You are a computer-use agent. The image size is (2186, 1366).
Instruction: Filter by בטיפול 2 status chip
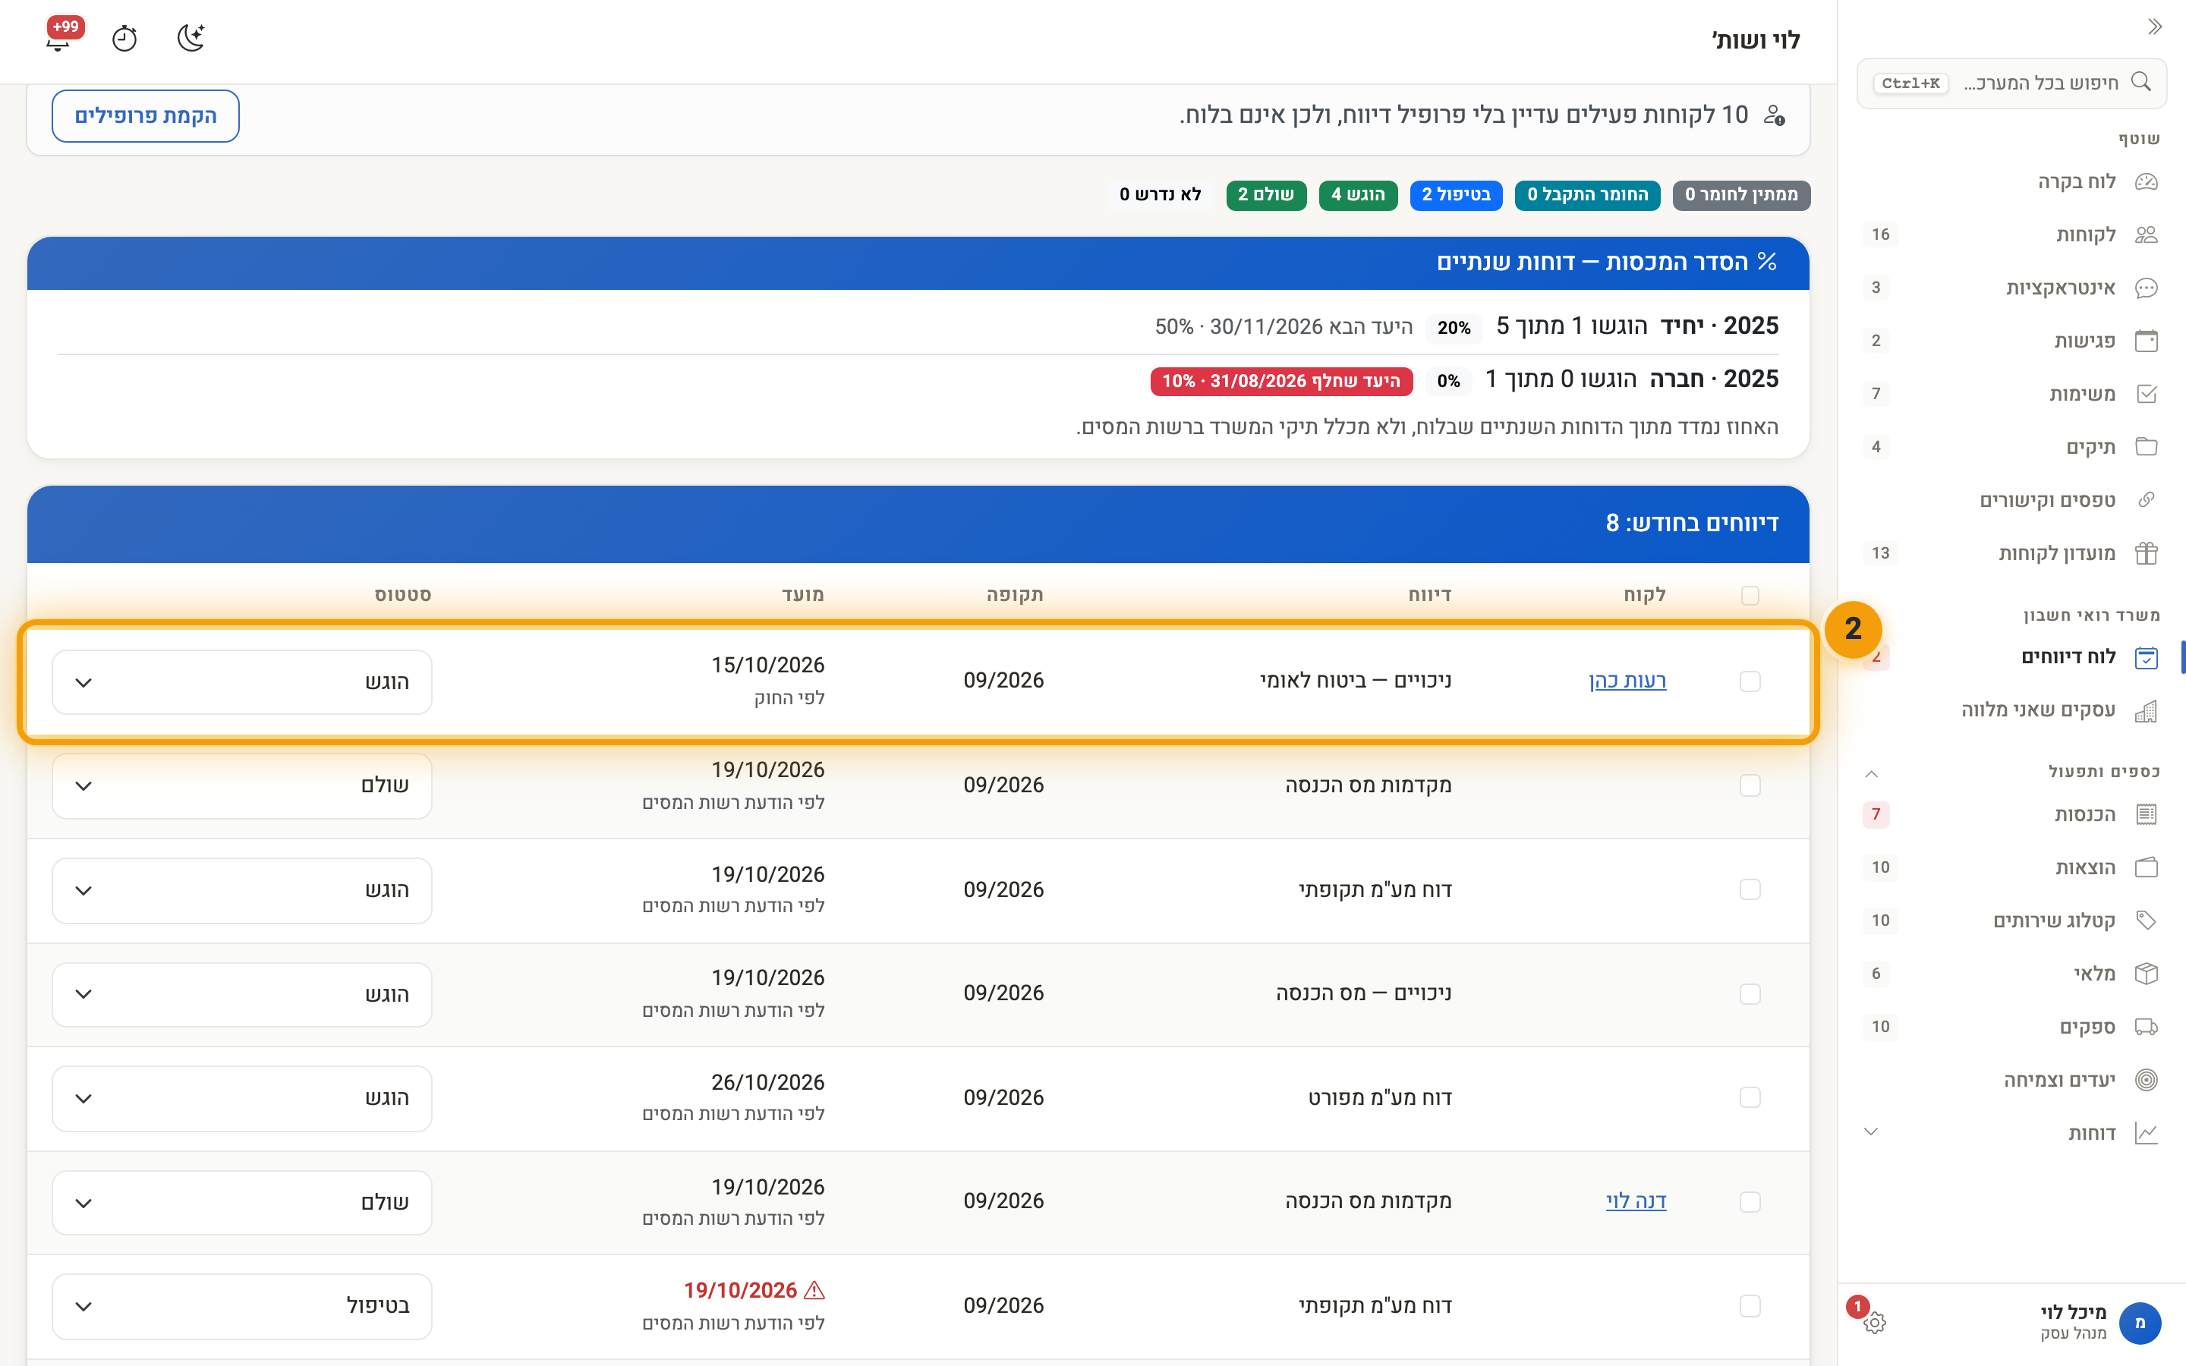click(1455, 195)
